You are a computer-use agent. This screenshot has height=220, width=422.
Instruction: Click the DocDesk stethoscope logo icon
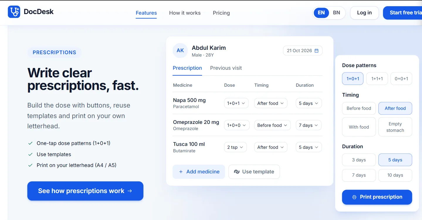pos(14,12)
